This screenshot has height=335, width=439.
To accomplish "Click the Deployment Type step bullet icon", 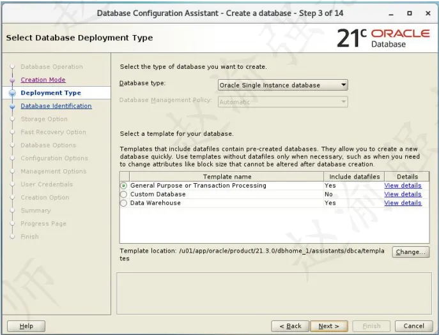I will click(12, 93).
